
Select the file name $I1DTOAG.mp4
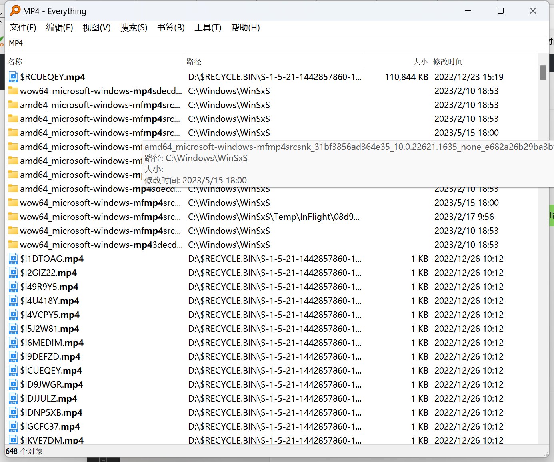52,259
